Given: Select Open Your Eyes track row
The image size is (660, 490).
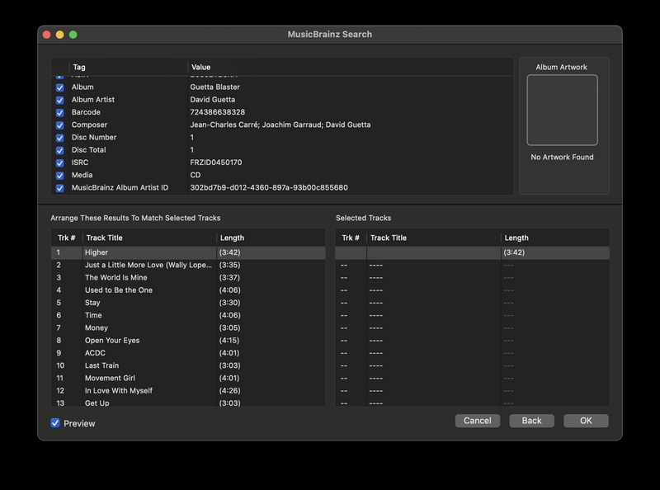Looking at the screenshot, I should pyautogui.click(x=188, y=340).
